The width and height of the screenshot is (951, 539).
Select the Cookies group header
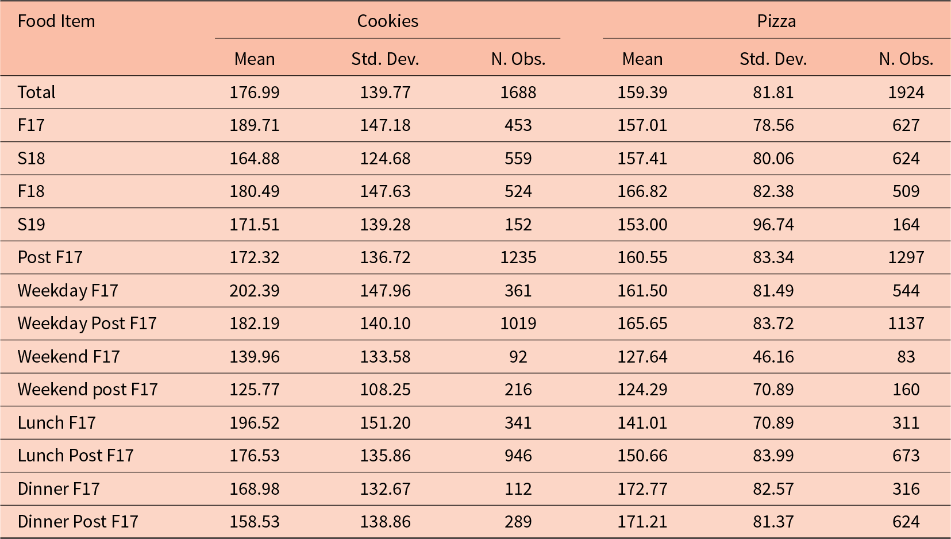pyautogui.click(x=388, y=21)
